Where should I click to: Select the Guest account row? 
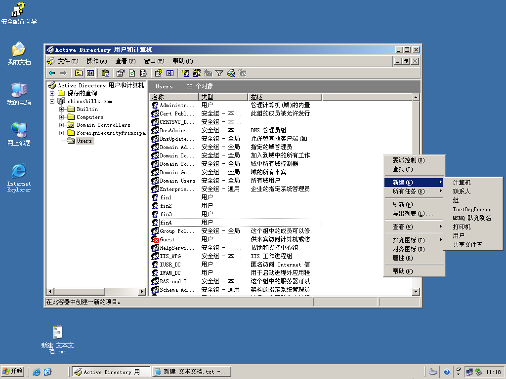236,239
